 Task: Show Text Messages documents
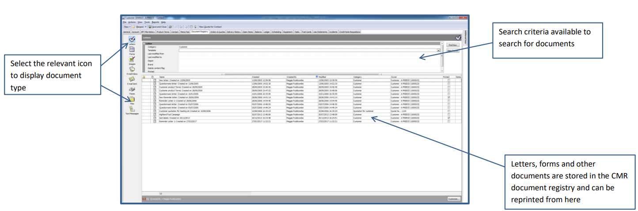pos(132,109)
